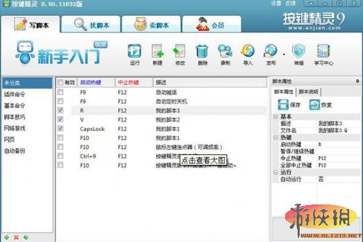This screenshot has width=363, height=242.
Task: Enable the 自动定时关机 script checkbox
Action: tap(61, 101)
